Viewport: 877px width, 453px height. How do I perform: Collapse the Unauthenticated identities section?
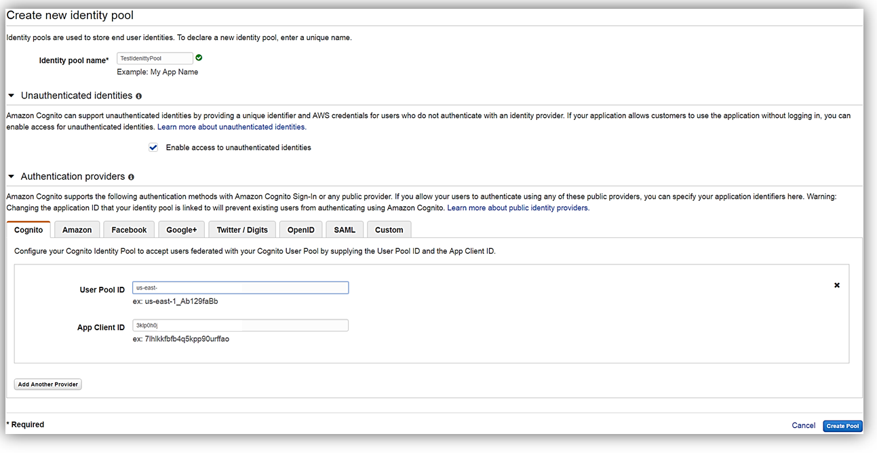tap(11, 96)
